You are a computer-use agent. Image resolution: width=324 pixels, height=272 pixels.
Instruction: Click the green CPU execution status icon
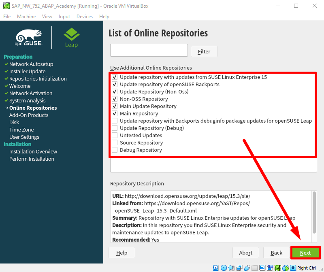point(278,268)
